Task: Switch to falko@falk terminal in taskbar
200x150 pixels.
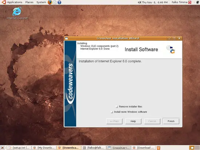Action: 93,148
